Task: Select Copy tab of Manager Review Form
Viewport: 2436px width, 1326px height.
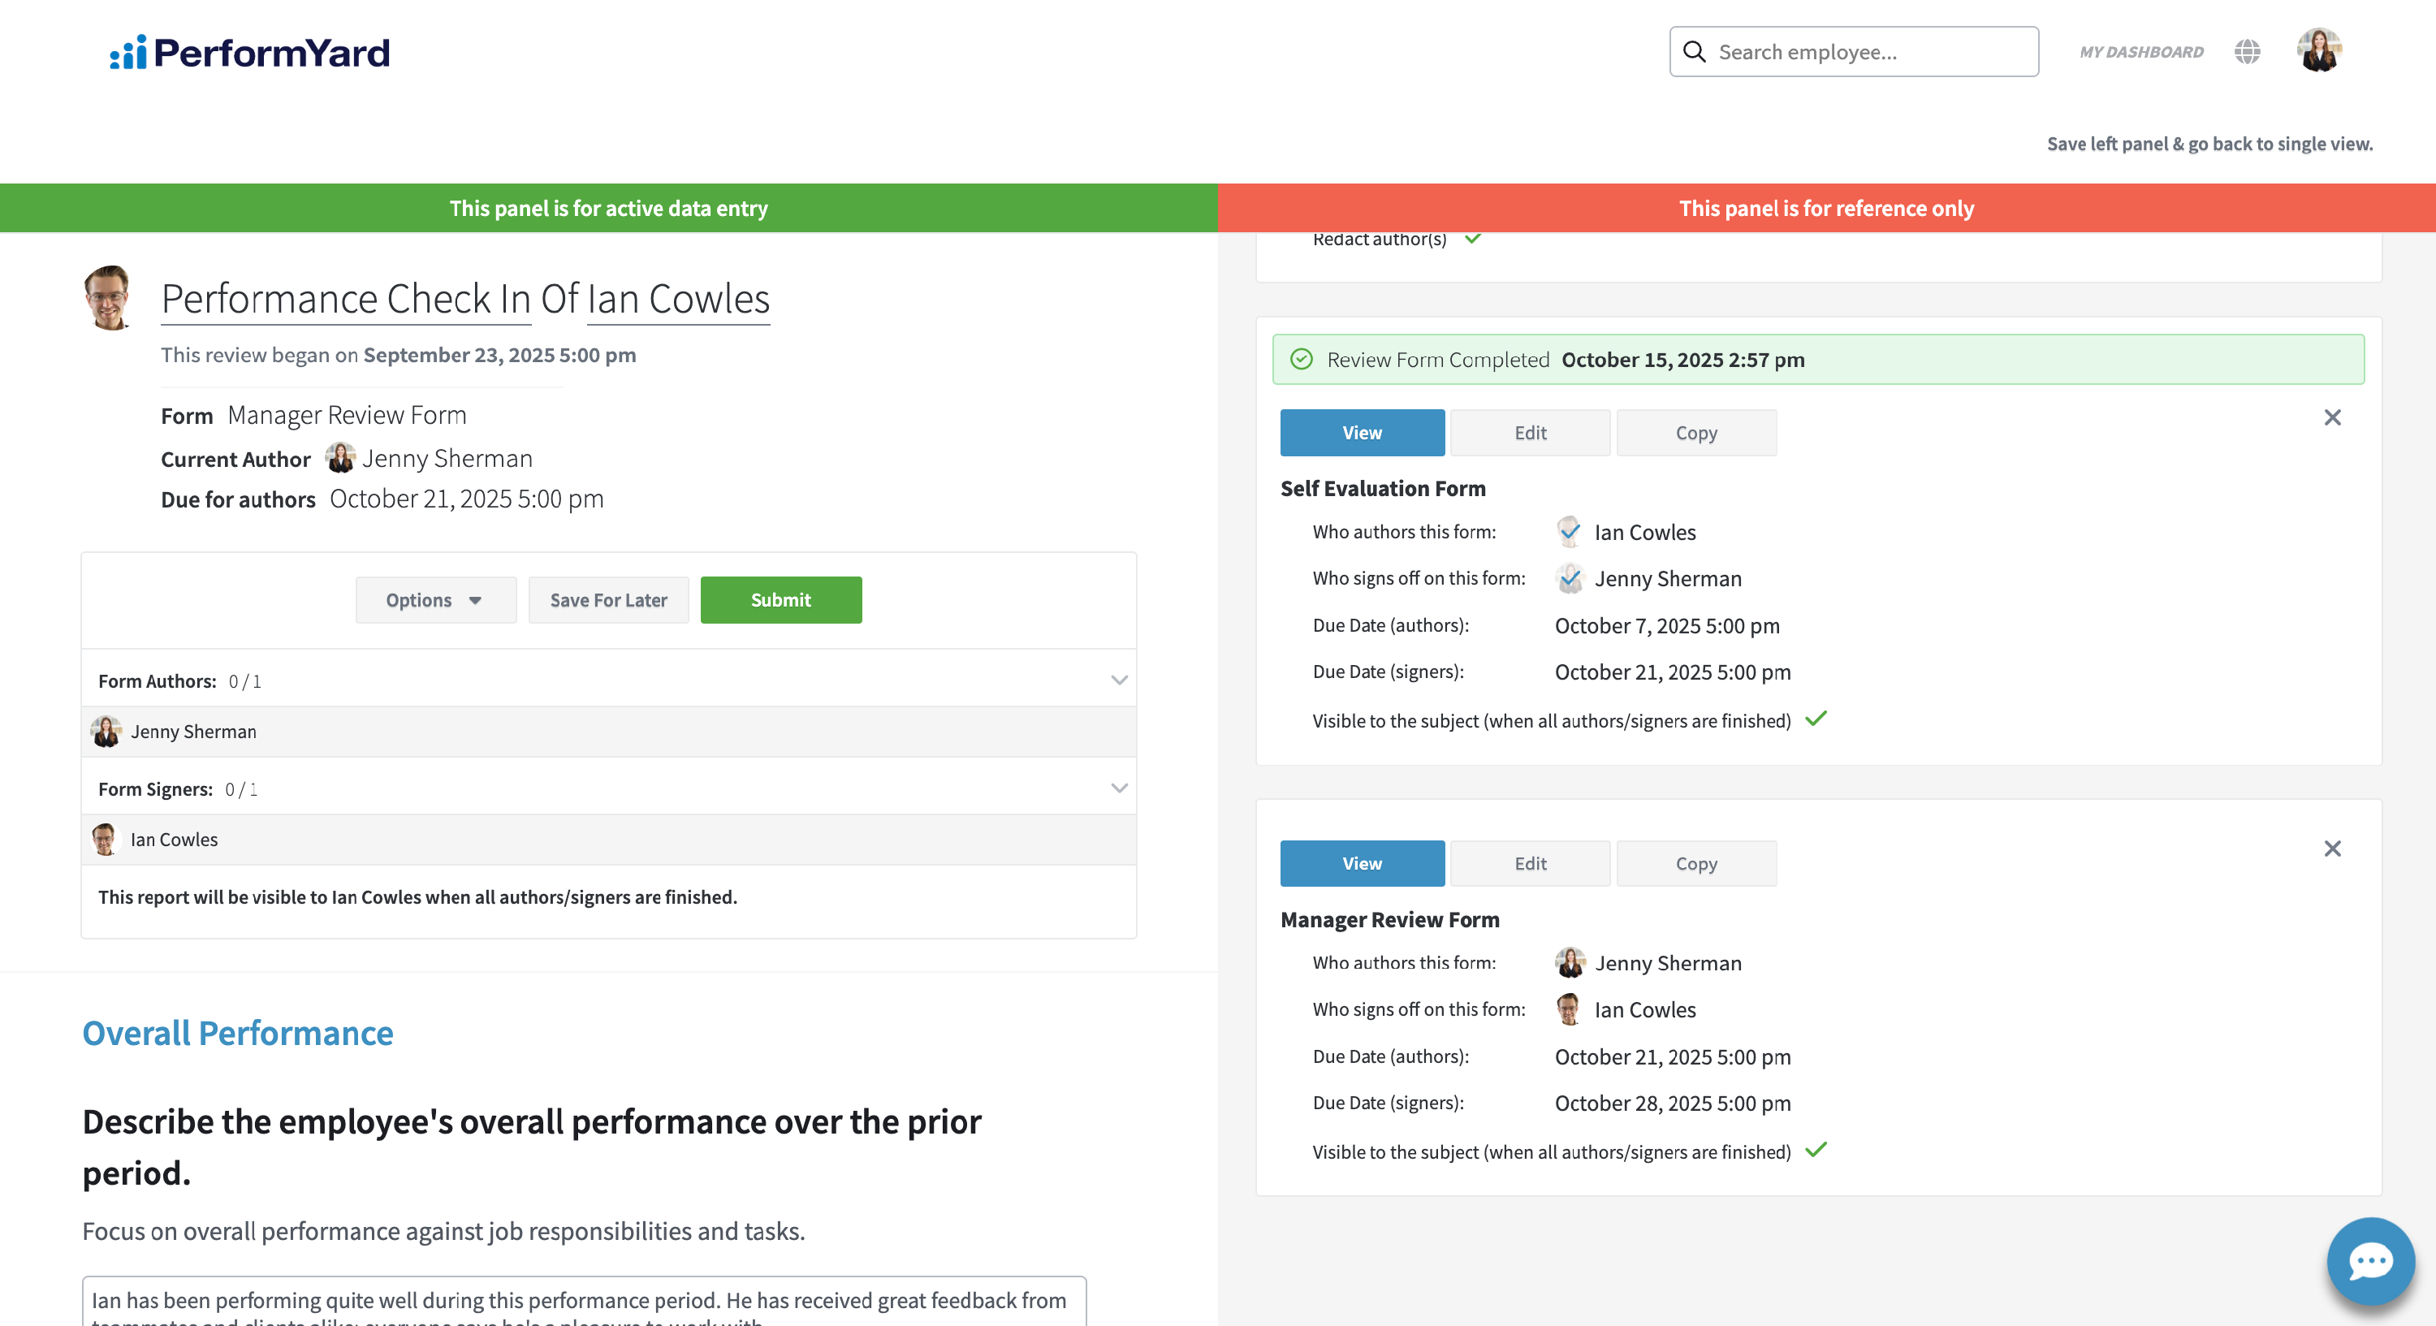Action: point(1695,863)
